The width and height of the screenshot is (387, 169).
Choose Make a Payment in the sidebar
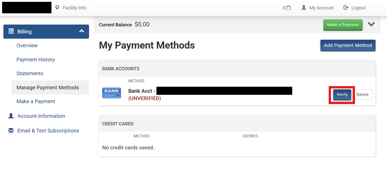(x=36, y=101)
